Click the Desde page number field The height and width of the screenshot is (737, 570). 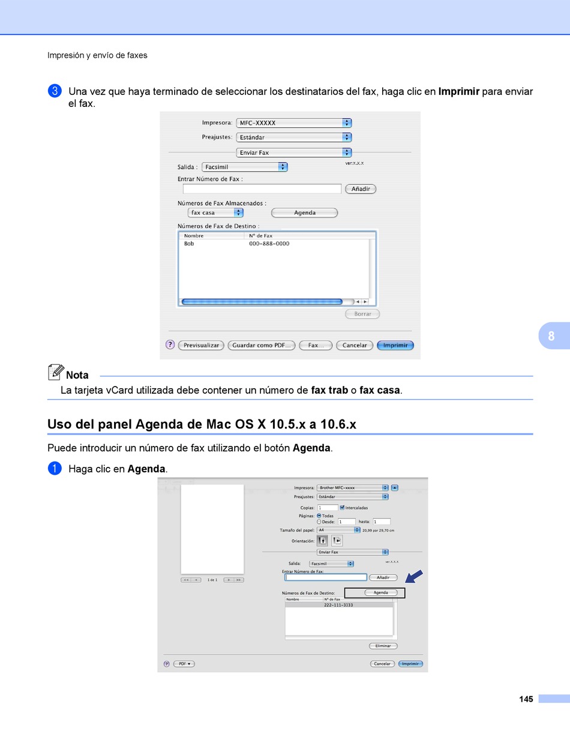pos(347,522)
